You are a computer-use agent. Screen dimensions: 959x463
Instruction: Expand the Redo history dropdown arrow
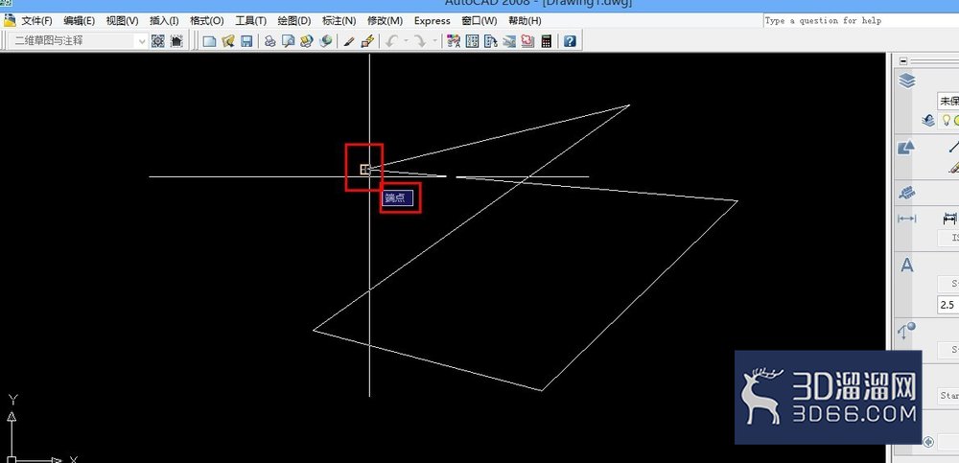point(434,41)
